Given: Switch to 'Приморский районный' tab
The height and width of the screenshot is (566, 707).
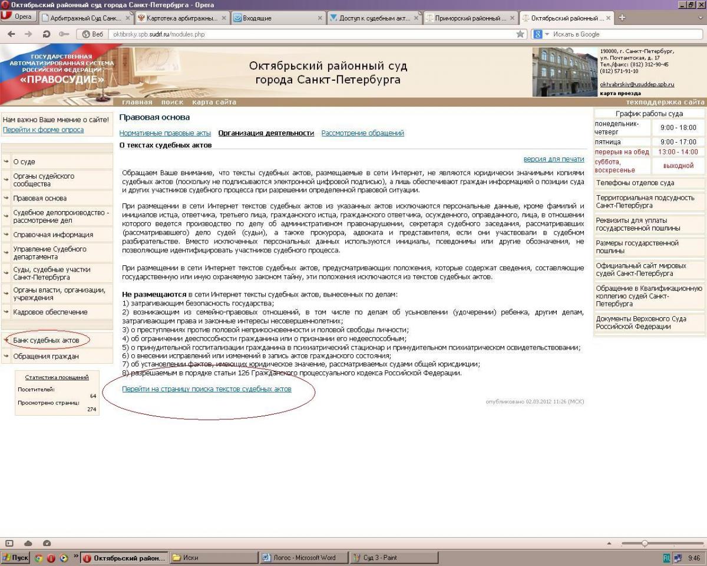Looking at the screenshot, I should pos(468,18).
